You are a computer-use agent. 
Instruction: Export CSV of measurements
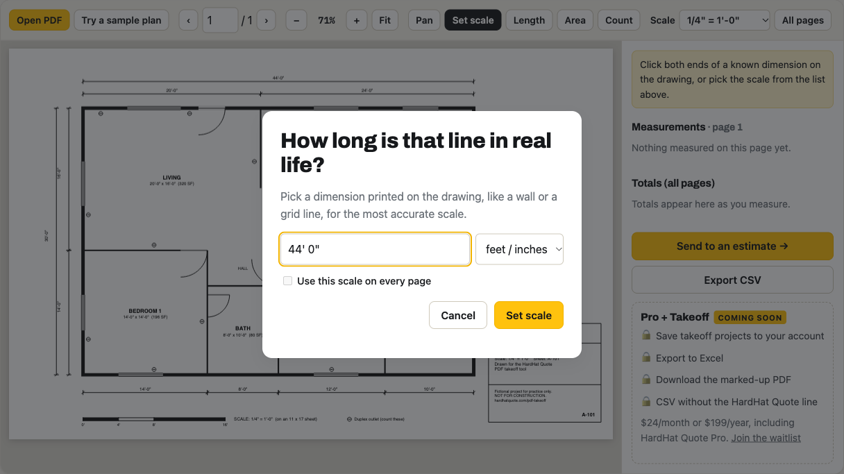pos(732,280)
